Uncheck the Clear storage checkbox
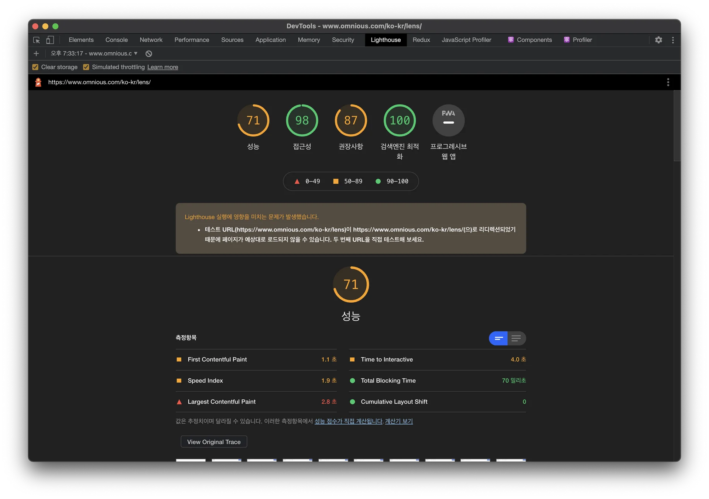Viewport: 709px width, 499px height. click(x=35, y=67)
